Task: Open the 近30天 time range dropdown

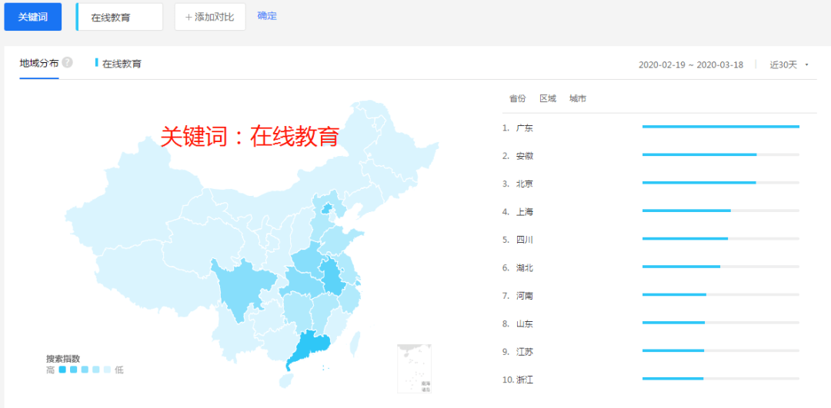Action: 789,65
